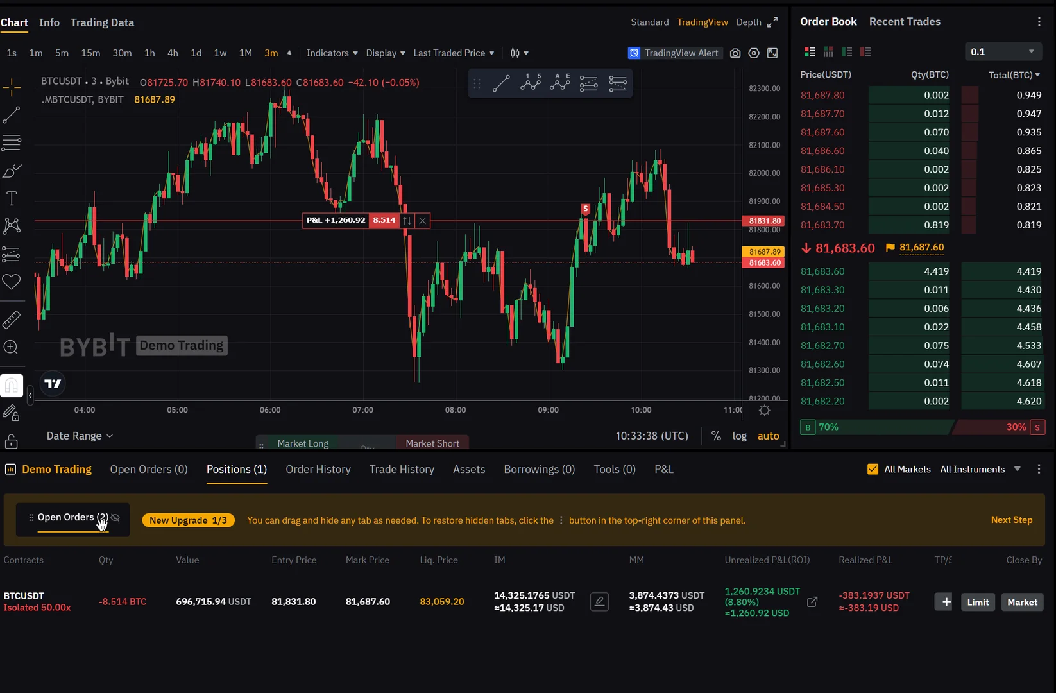
Task: Take a chart snapshot with the camera icon
Action: click(x=735, y=53)
